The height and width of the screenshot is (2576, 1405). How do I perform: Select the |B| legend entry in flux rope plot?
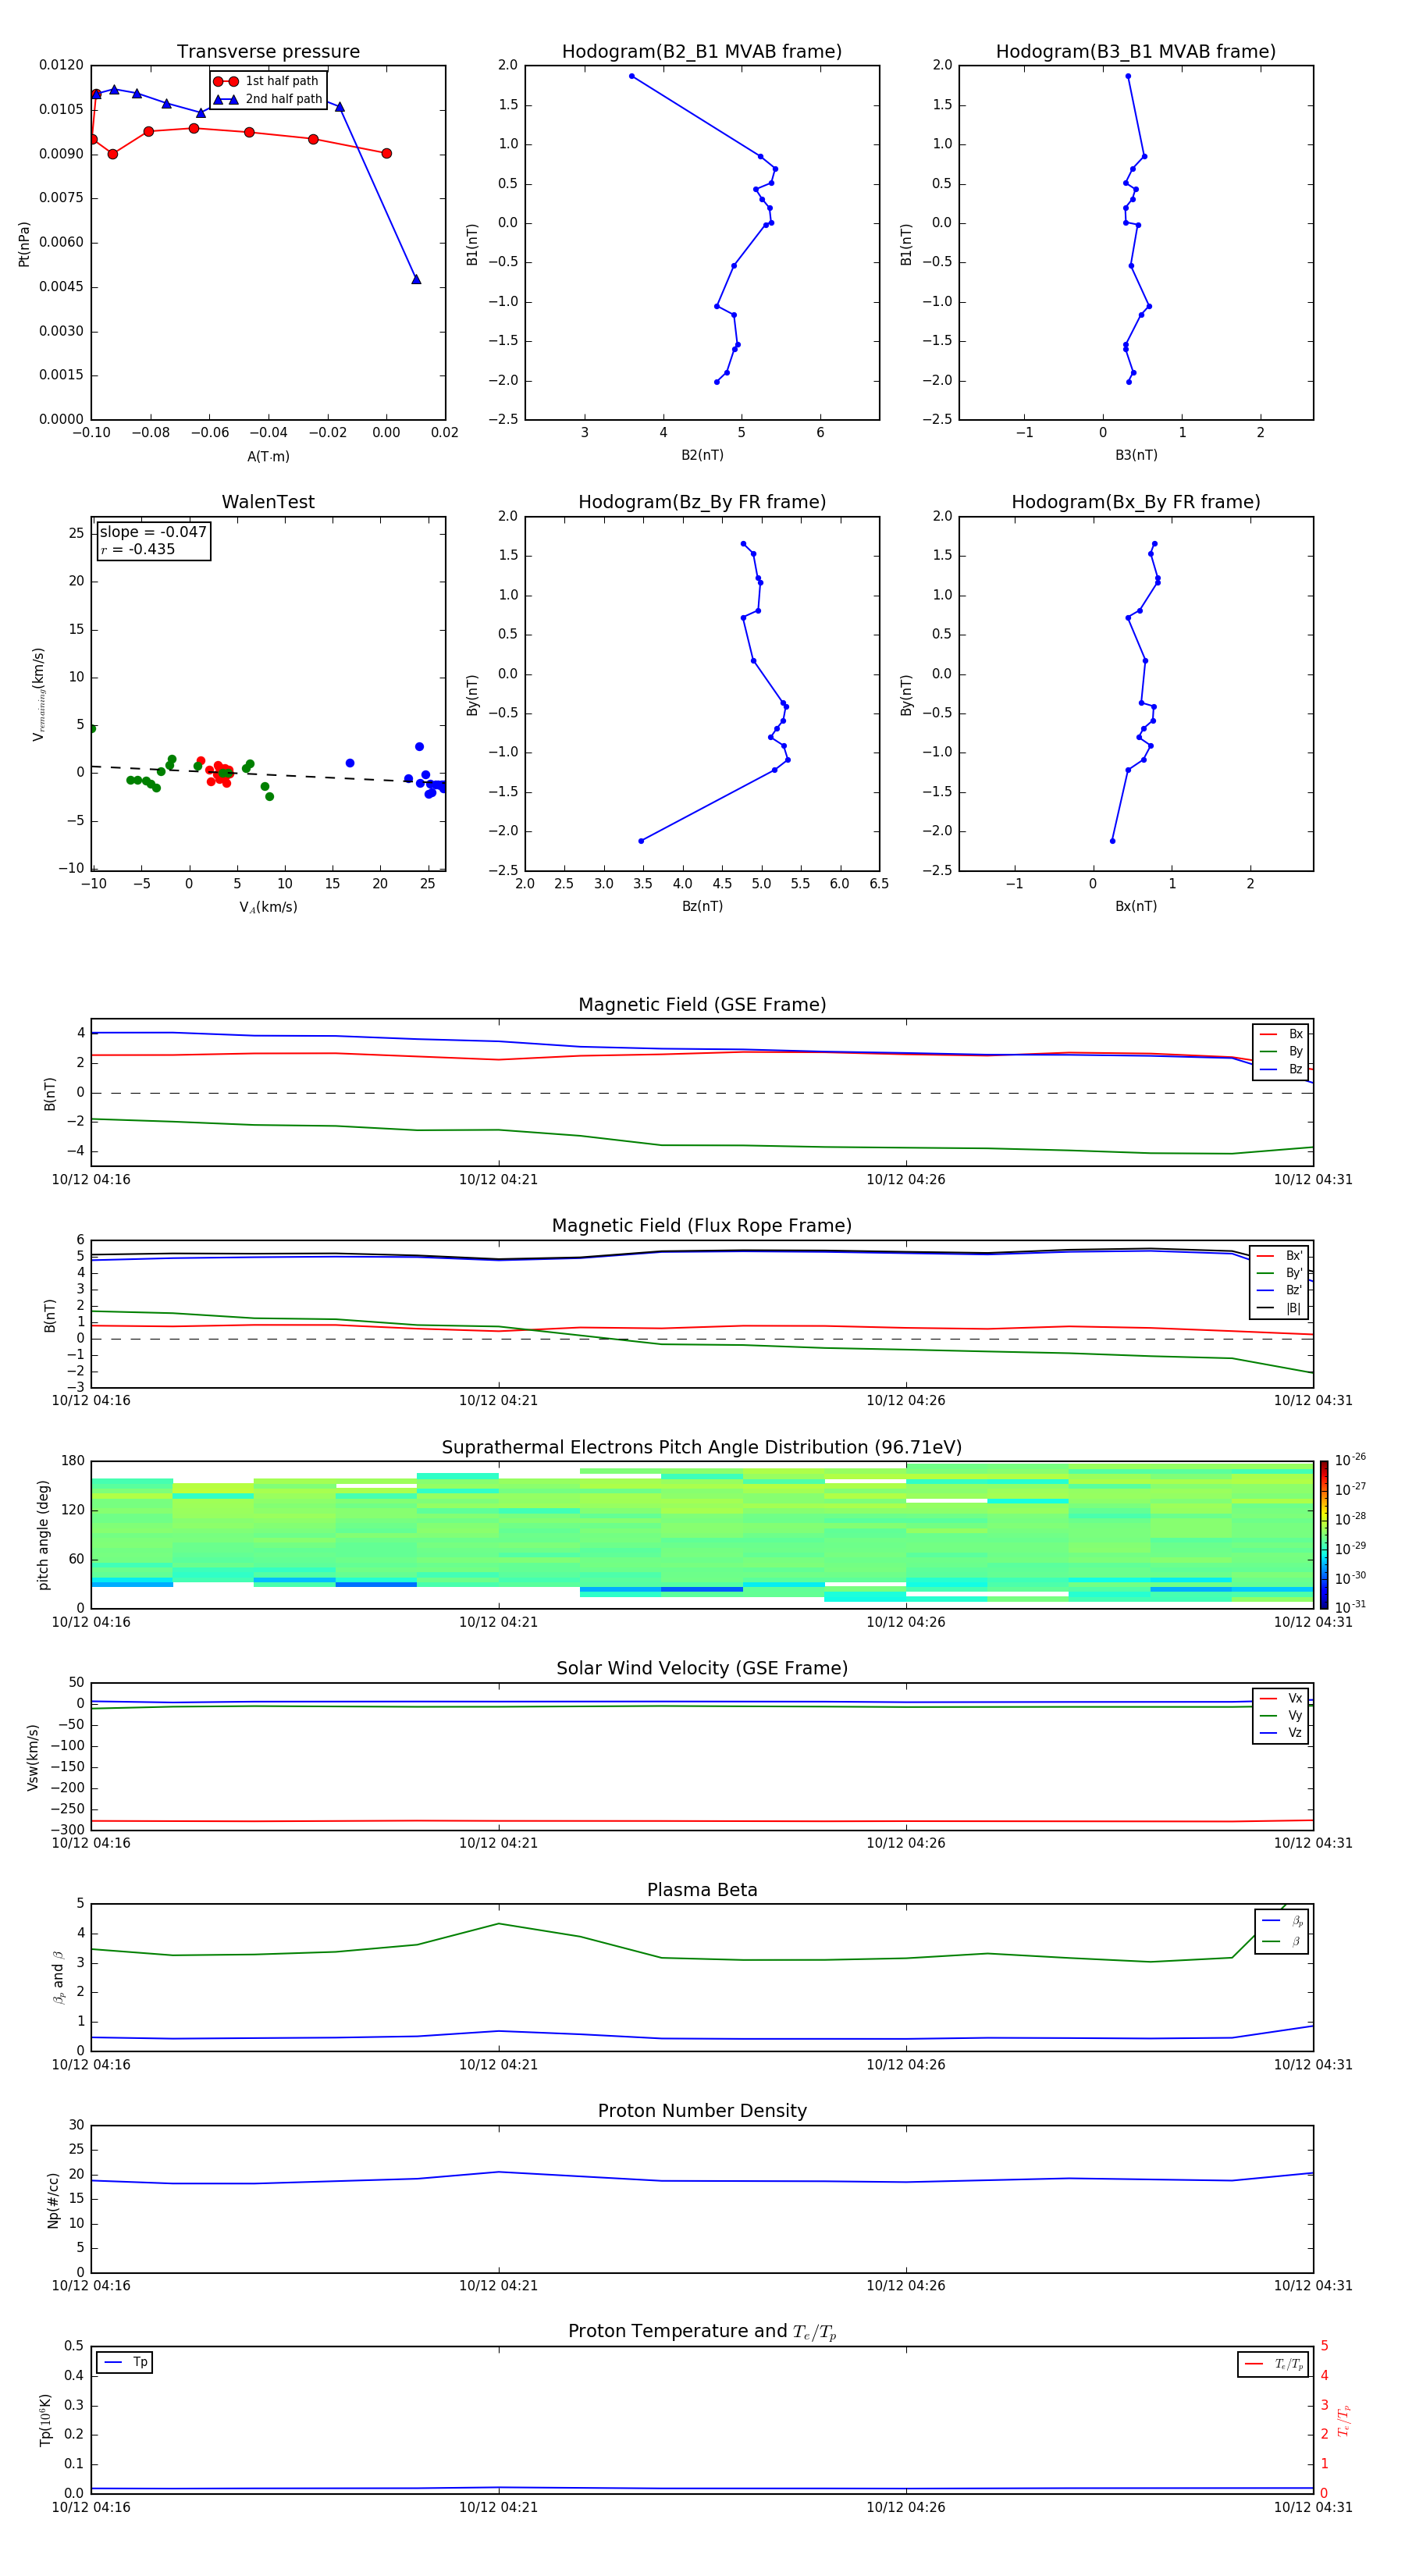click(x=1280, y=1308)
